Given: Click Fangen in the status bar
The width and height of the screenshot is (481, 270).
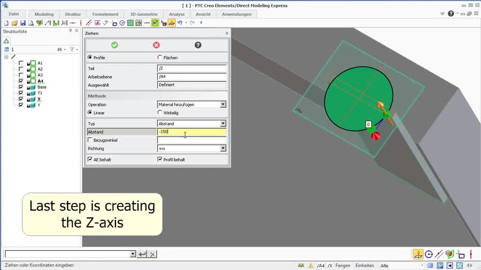Looking at the screenshot, I should [x=342, y=265].
